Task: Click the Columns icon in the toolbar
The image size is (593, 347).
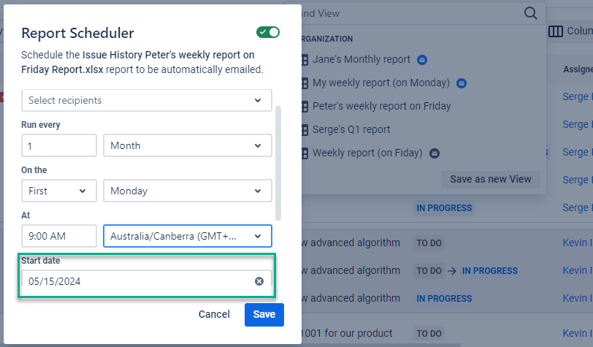Action: pos(556,31)
